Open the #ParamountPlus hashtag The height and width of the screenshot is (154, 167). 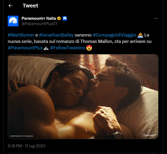25,48
